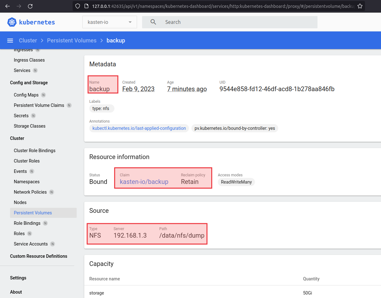Click the N badge beside Config Maps
The height and width of the screenshot is (298, 381).
[43, 95]
